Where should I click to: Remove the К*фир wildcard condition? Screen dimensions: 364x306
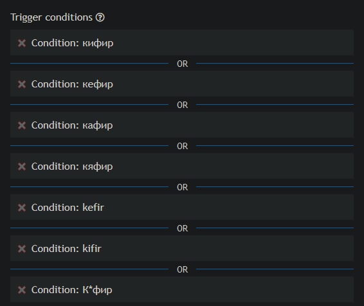[22, 290]
